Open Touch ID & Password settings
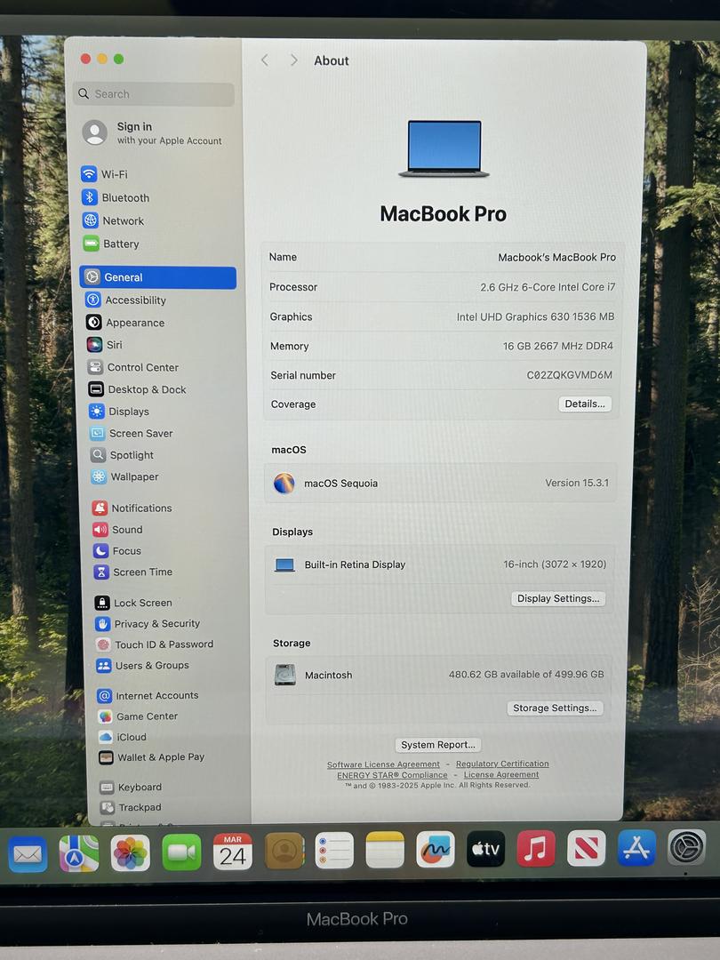720x960 pixels. [x=166, y=644]
